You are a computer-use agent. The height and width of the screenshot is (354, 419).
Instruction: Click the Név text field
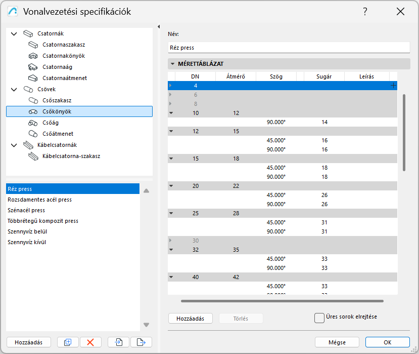pyautogui.click(x=289, y=48)
